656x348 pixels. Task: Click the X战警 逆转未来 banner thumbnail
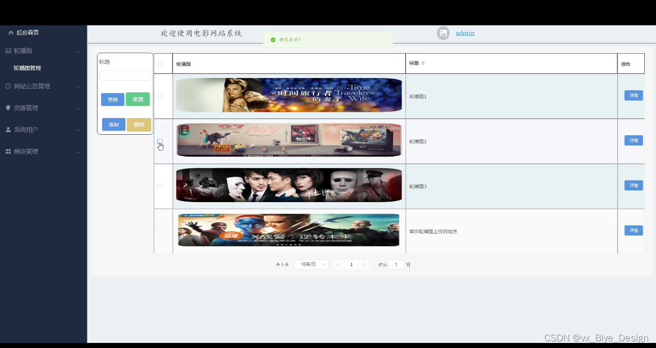(x=289, y=230)
